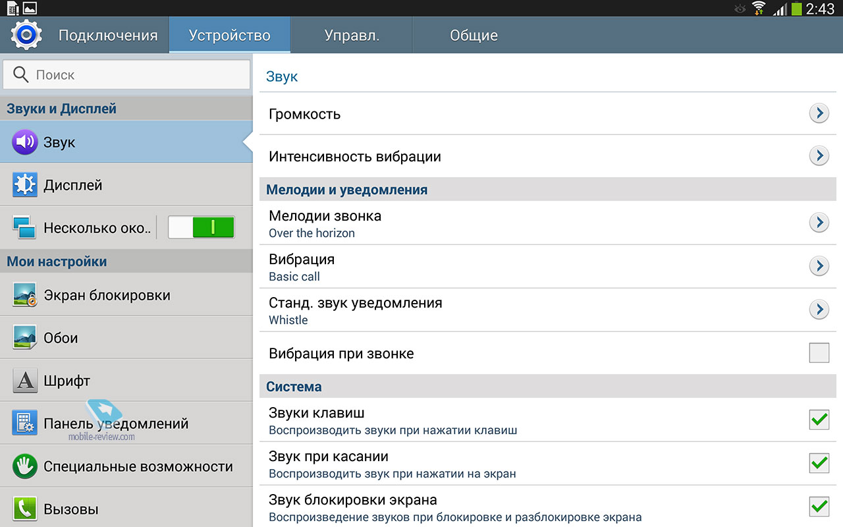Focus the Поиск search field
The image size is (843, 527).
coord(126,75)
